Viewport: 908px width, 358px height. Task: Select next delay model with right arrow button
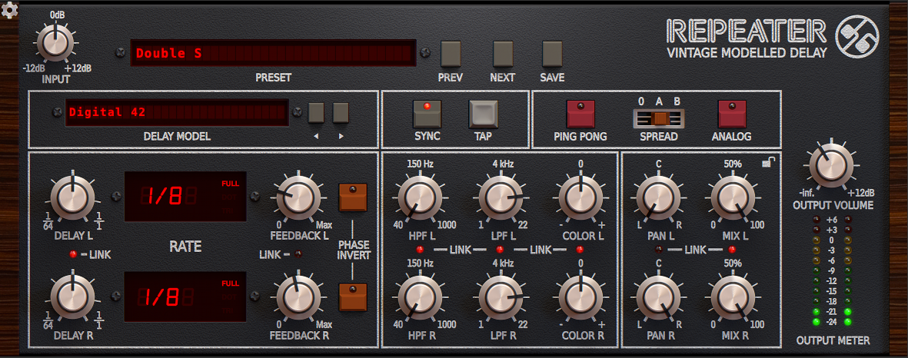[x=341, y=112]
